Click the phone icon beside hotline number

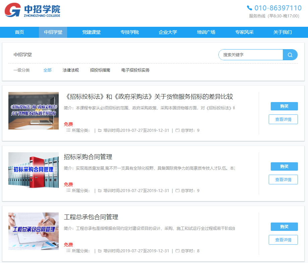[249, 8]
